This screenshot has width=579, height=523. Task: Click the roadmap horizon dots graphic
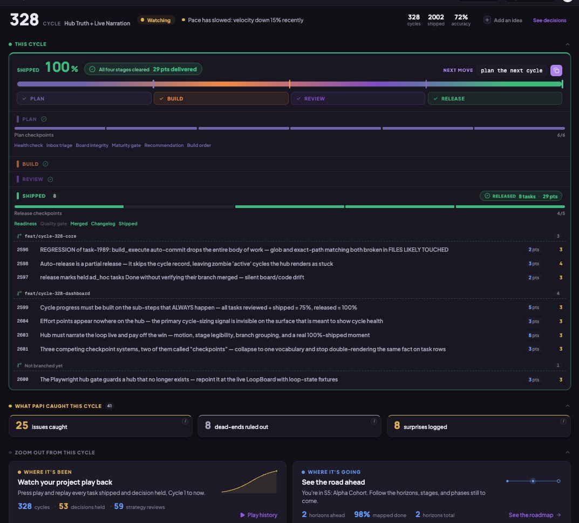pyautogui.click(x=533, y=481)
